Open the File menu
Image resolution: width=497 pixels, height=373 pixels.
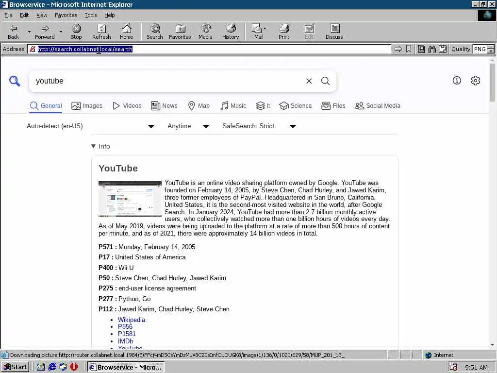[8, 15]
